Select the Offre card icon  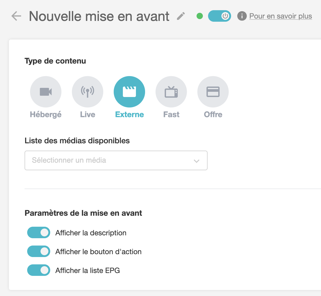click(213, 92)
